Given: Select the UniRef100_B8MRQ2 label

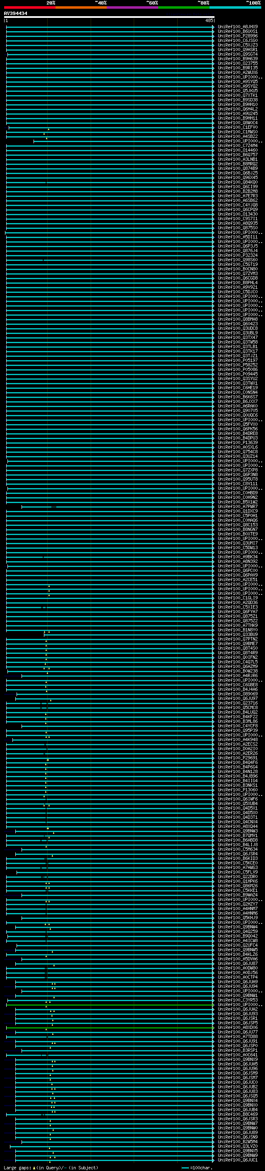Looking at the screenshot, I should click(238, 164).
